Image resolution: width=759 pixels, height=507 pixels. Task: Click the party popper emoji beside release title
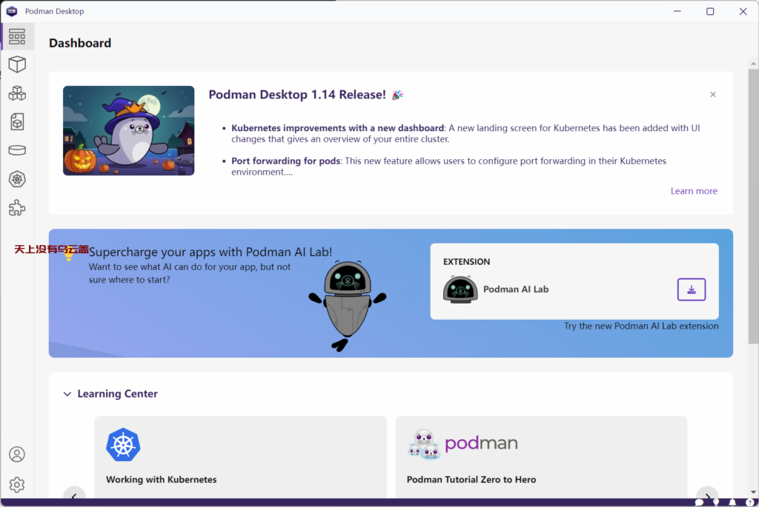tap(397, 95)
